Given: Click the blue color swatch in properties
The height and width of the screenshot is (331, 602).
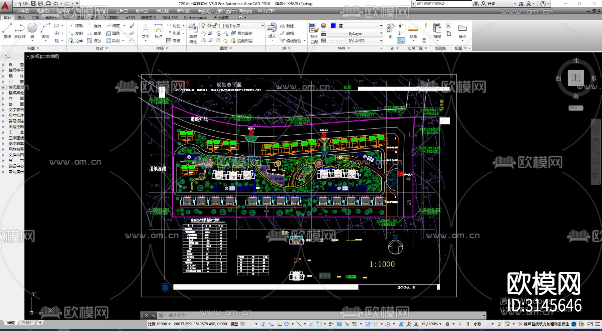Looking at the screenshot, I should [x=333, y=26].
